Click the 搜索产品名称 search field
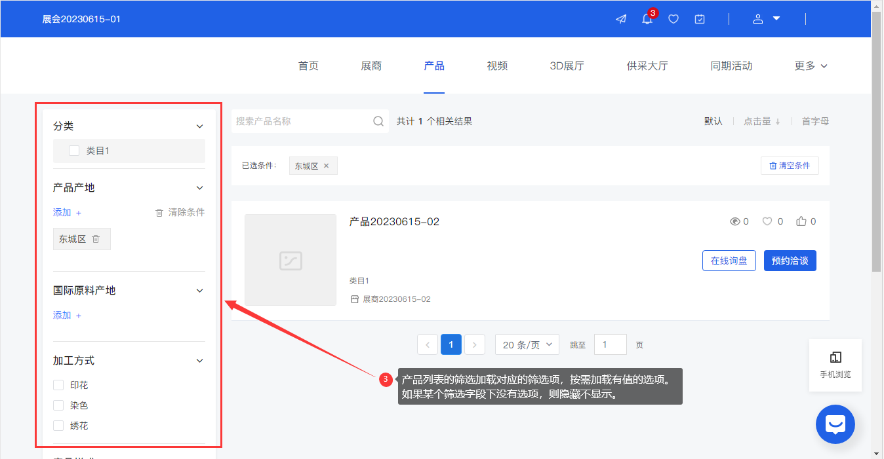The width and height of the screenshot is (884, 459). point(302,121)
